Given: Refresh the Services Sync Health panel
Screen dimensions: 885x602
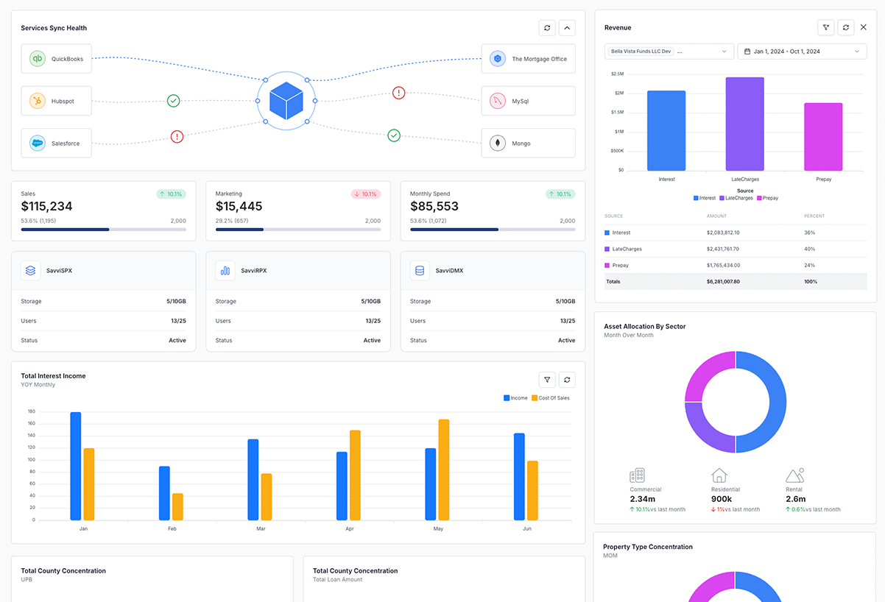Looking at the screenshot, I should [x=547, y=28].
